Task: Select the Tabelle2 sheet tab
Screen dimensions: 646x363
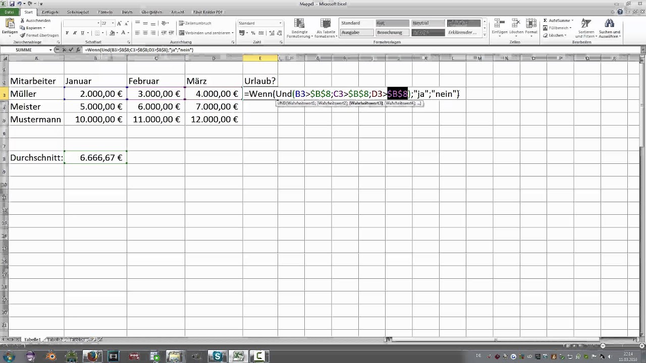Action: click(x=55, y=340)
